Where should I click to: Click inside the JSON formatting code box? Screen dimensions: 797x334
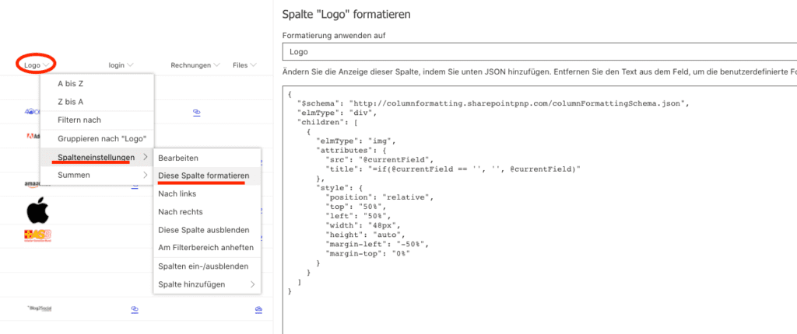[539, 194]
